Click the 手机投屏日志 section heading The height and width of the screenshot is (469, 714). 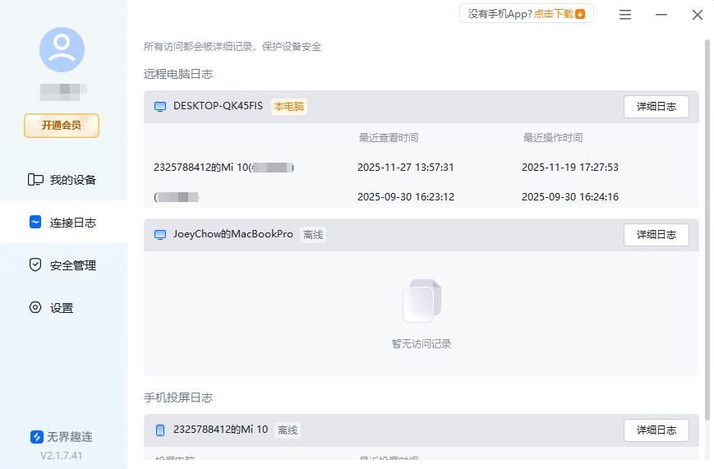click(x=178, y=398)
